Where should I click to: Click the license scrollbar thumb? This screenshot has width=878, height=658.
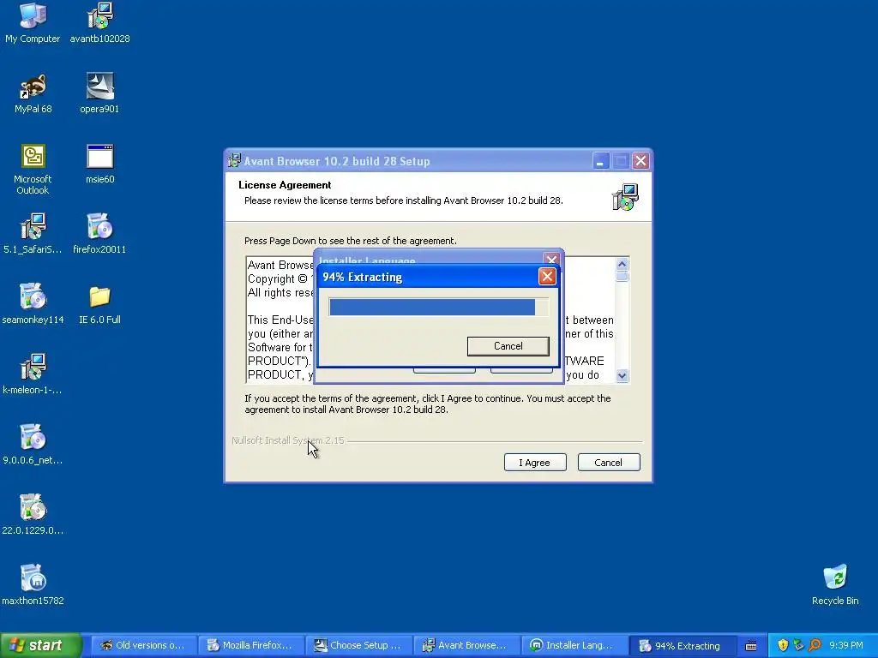coord(622,277)
